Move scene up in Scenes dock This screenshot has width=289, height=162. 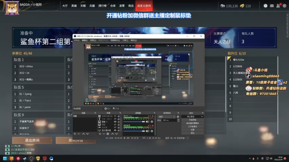pyautogui.click(x=83, y=134)
